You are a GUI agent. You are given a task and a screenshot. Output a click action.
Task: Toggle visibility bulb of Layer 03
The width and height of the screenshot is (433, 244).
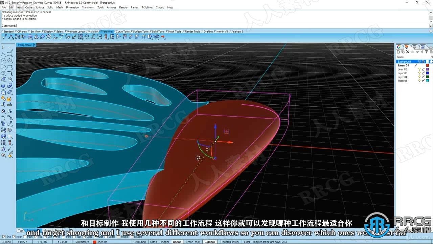pyautogui.click(x=419, y=73)
